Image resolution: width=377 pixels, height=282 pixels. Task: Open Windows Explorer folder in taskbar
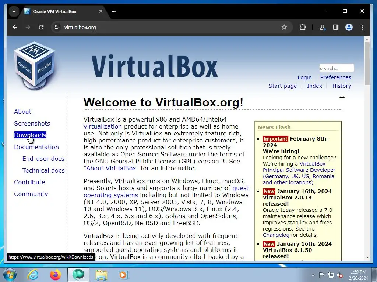click(101, 275)
